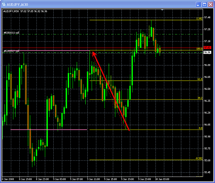Screen dimensions: 215x183
Task: Click the 96.80 price axis label
Action: click(x=207, y=65)
